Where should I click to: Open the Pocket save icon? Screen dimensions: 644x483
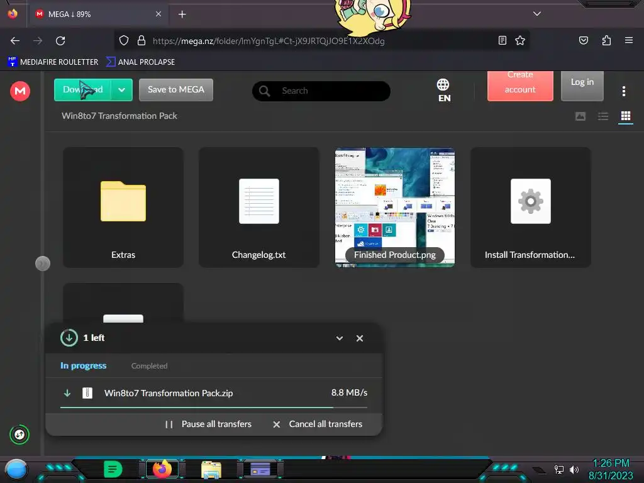583,40
